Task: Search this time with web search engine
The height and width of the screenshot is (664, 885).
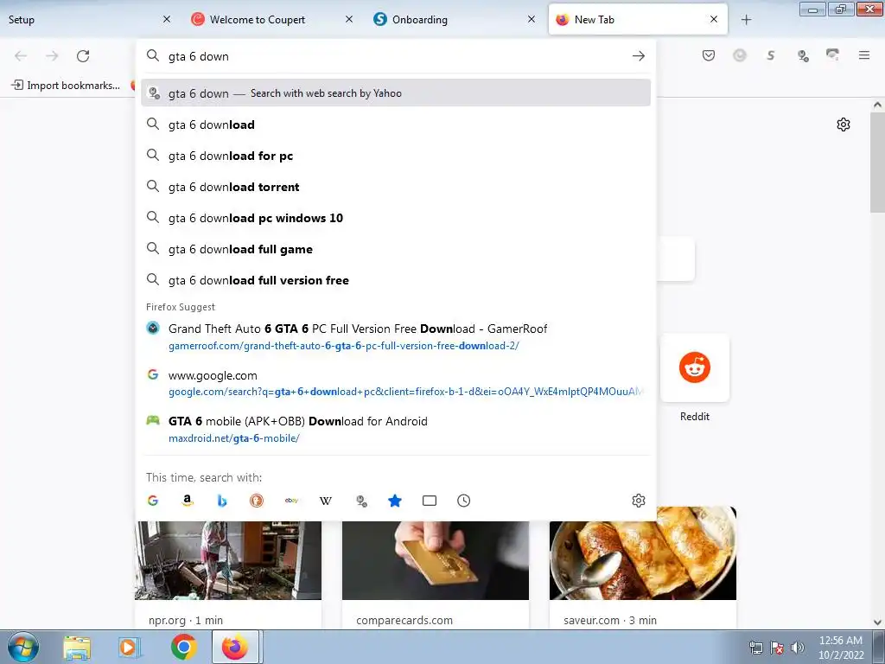Action: [x=360, y=501]
